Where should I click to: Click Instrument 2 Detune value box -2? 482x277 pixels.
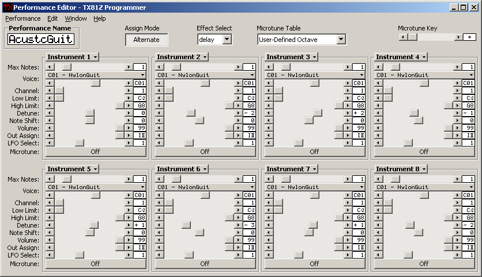tap(249, 113)
